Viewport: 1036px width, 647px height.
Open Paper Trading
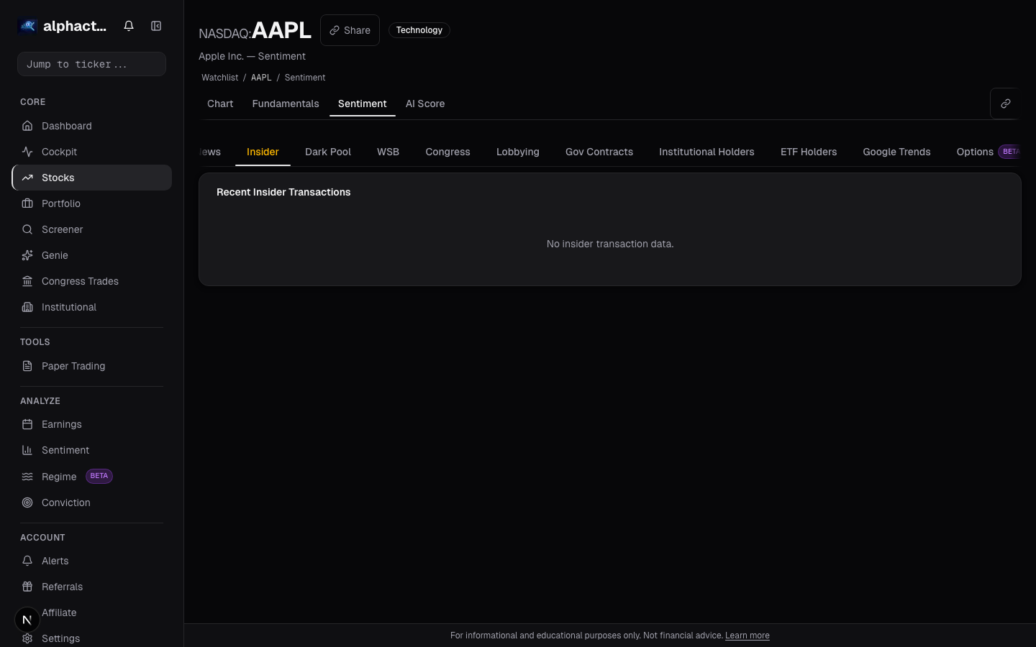tap(73, 366)
